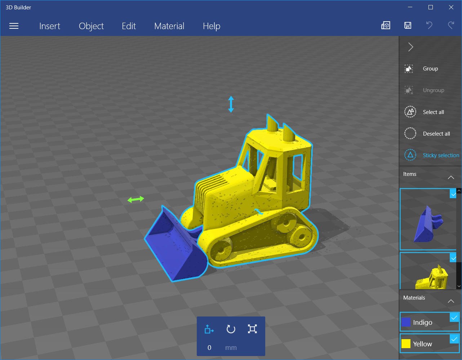
Task: Open the Material menu
Action: 169,26
